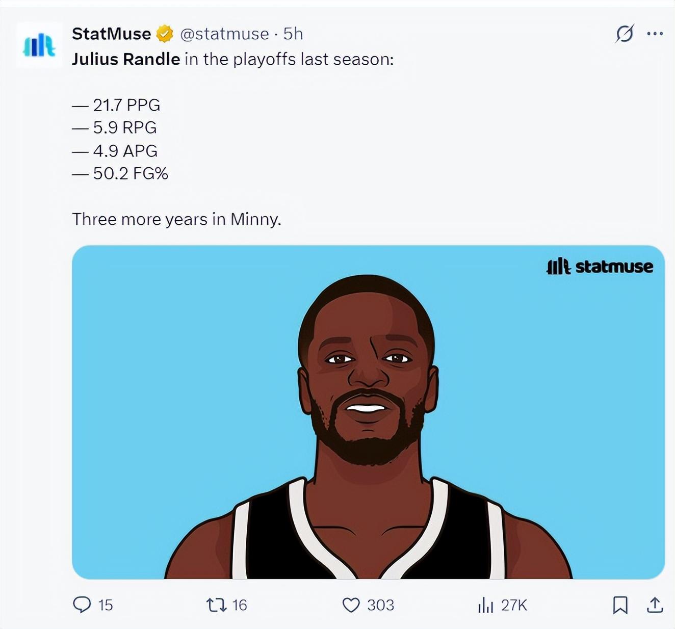Click the like count 303
675x629 pixels.
380,605
